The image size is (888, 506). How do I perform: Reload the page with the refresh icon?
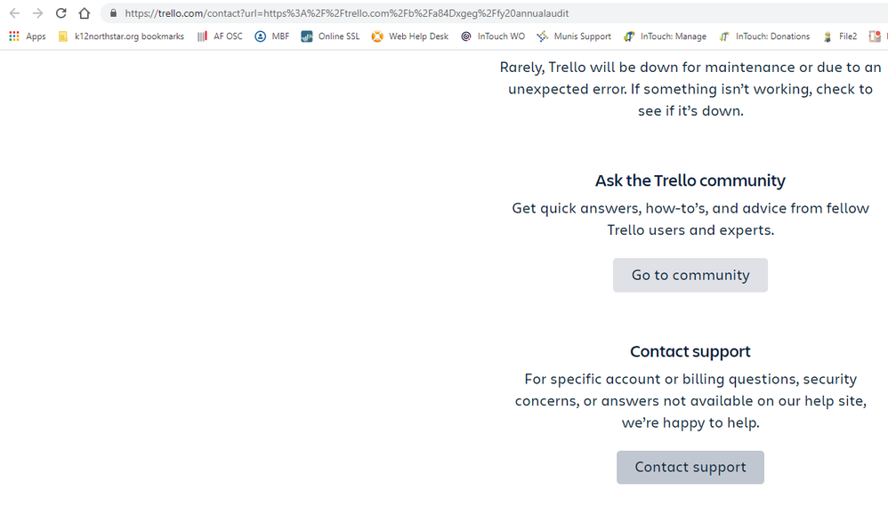click(61, 13)
